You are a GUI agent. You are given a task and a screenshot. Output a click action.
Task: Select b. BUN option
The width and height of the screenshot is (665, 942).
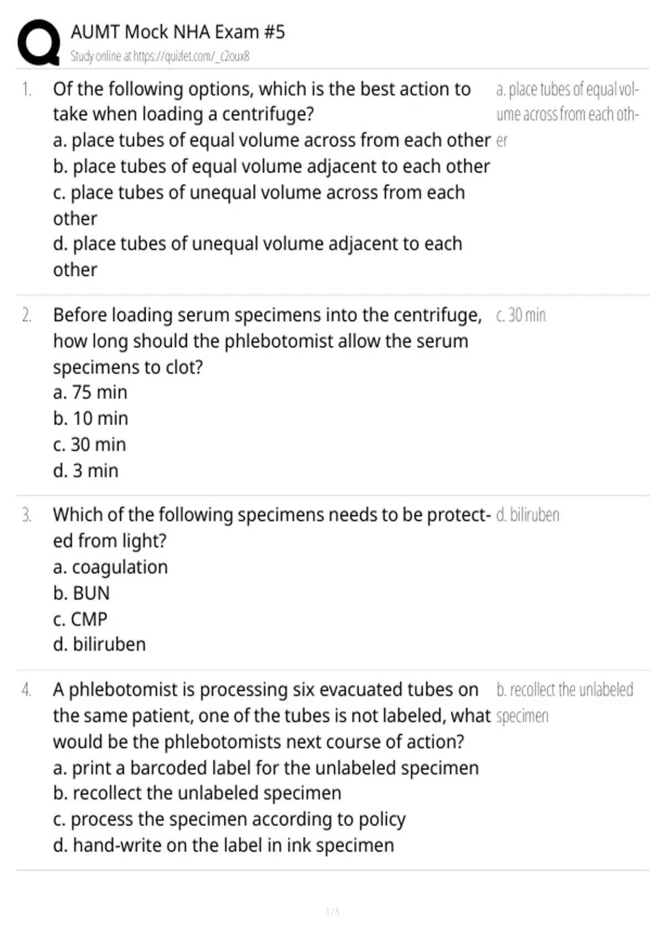[81, 593]
